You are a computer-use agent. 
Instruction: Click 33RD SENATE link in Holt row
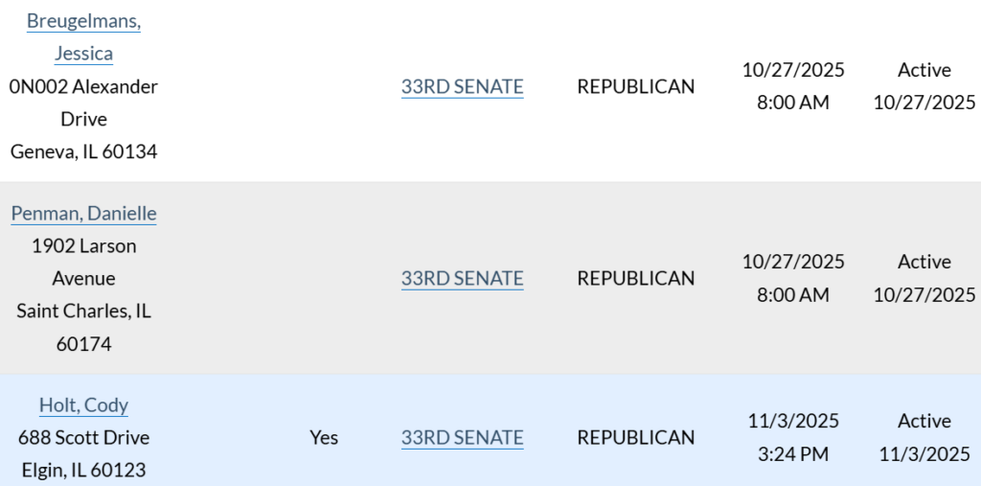462,437
